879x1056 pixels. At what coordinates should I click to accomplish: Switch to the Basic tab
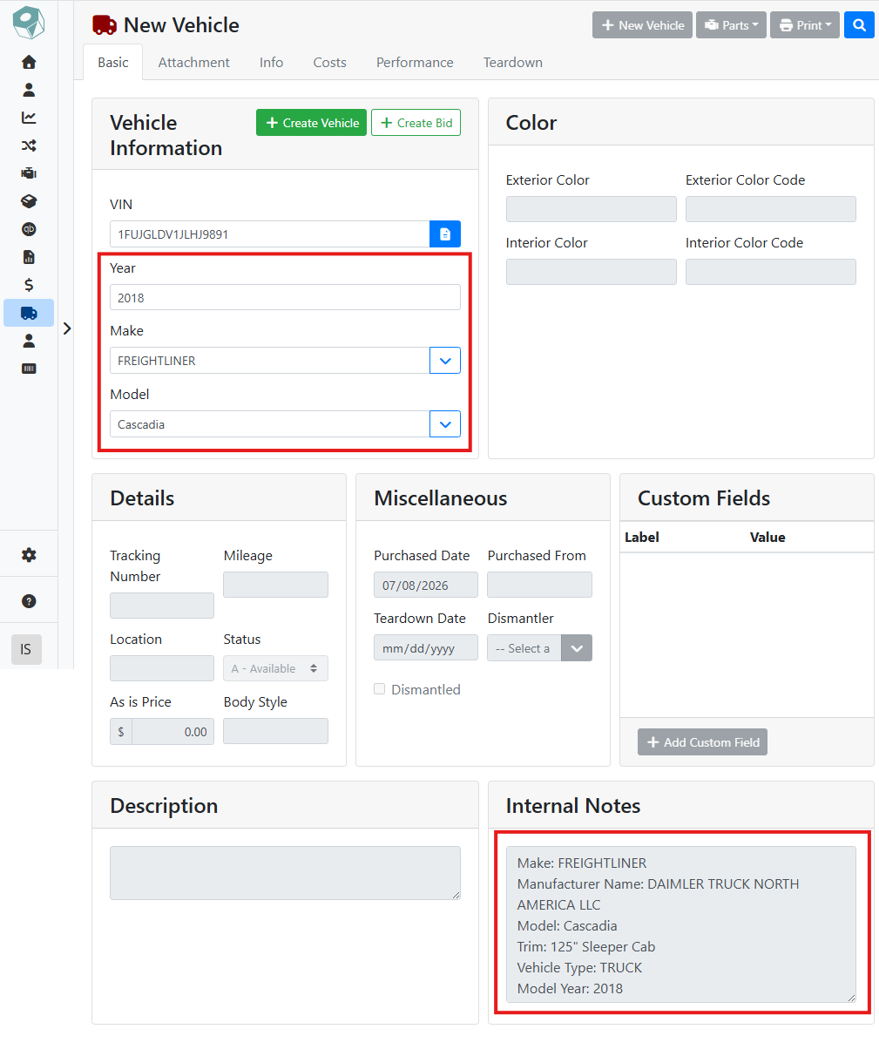(x=113, y=63)
